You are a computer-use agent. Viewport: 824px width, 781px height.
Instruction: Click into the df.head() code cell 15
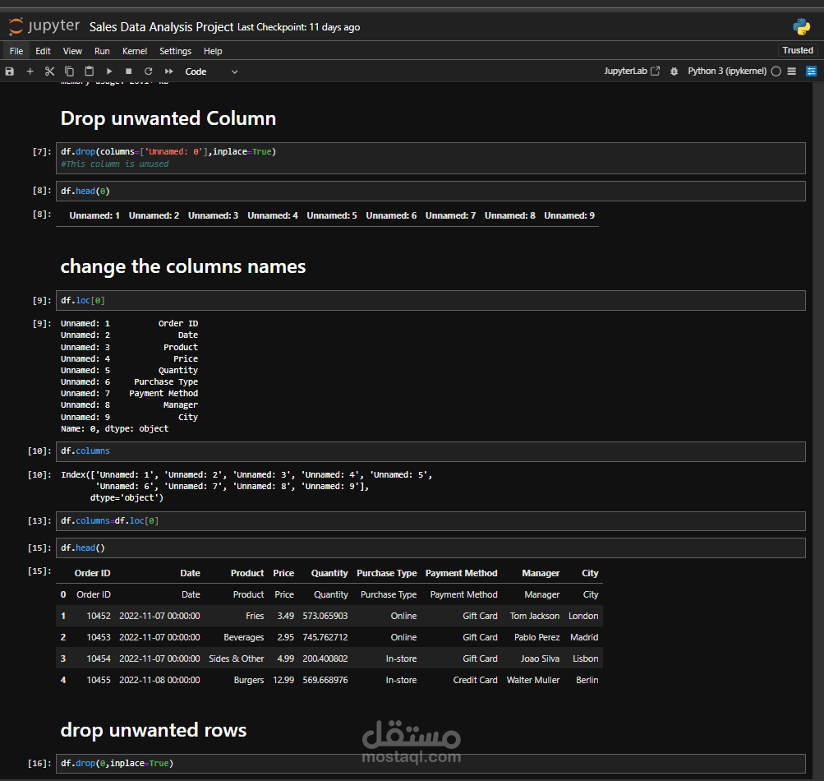click(430, 548)
